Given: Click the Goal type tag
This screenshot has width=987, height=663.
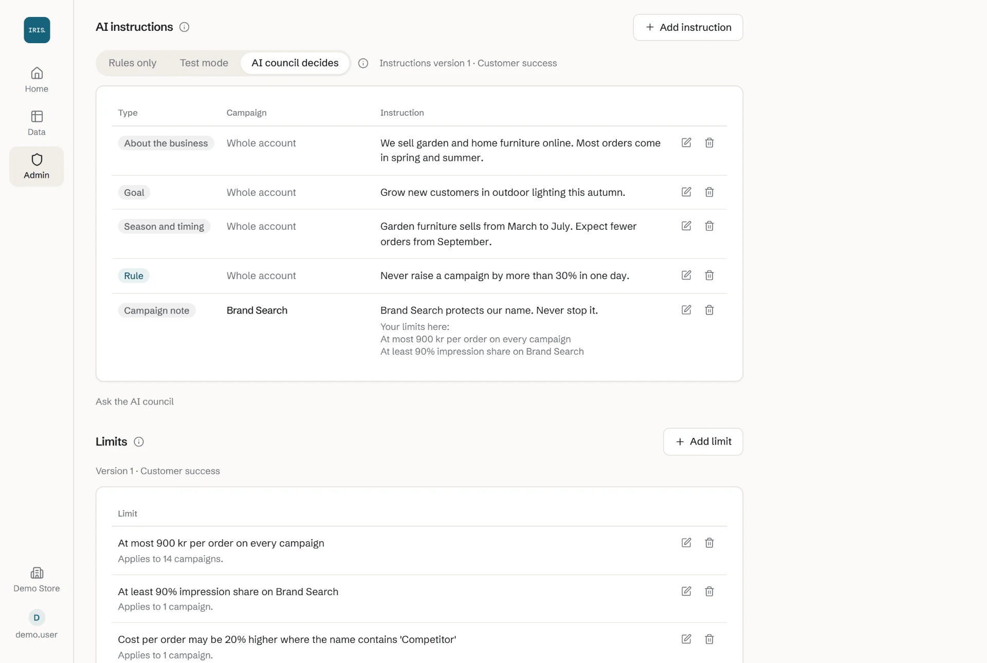Looking at the screenshot, I should [134, 192].
